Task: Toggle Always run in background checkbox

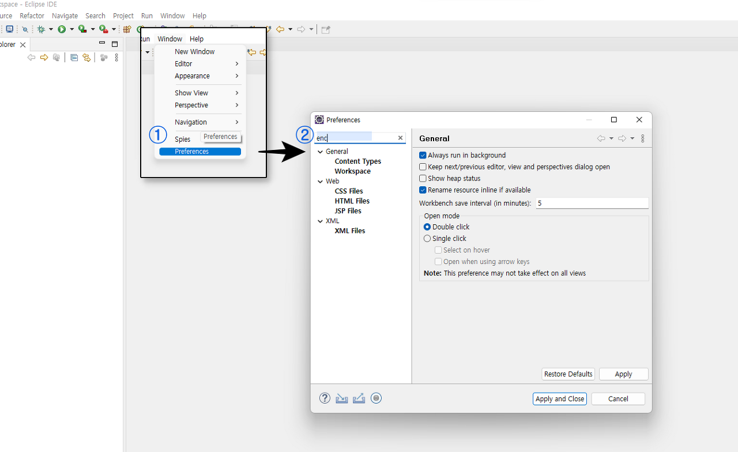Action: pyautogui.click(x=423, y=155)
